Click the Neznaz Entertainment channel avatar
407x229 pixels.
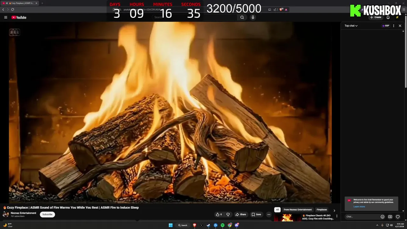[x=6, y=214]
